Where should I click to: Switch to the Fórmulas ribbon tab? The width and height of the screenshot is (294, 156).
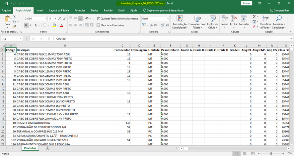tap(80, 10)
